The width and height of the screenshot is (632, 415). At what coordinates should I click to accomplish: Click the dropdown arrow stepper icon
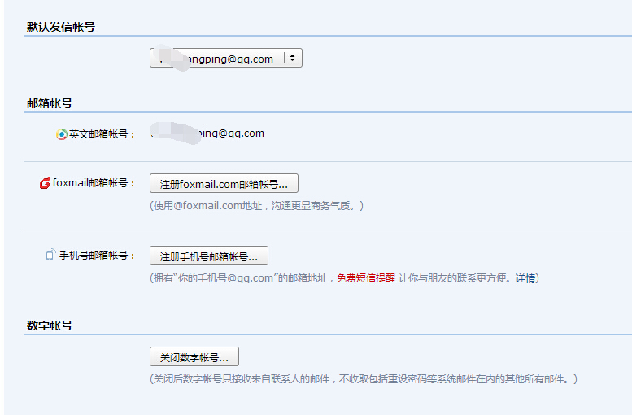(293, 58)
